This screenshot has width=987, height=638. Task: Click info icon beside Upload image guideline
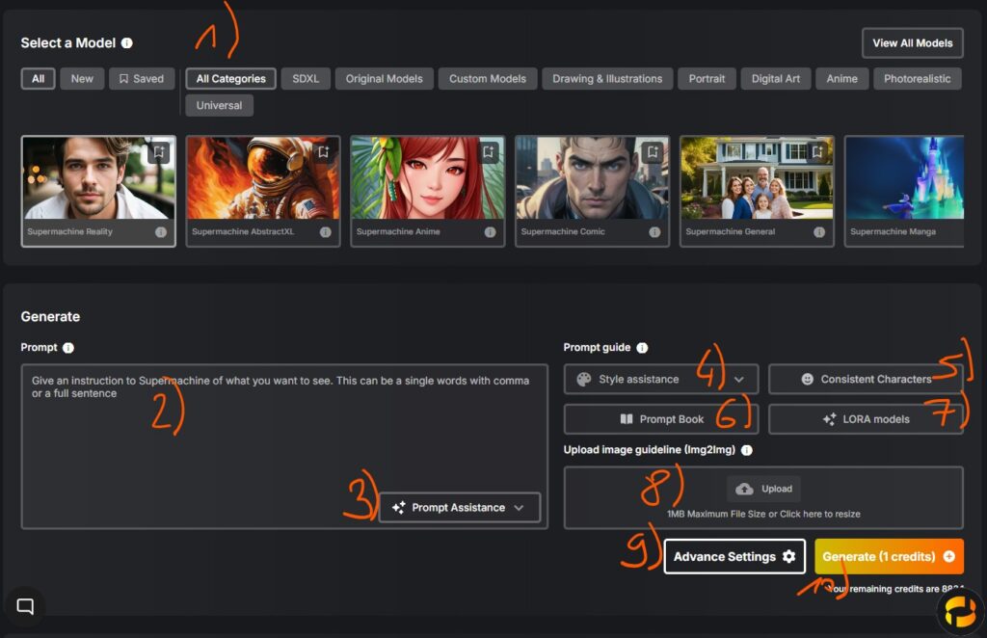click(747, 450)
